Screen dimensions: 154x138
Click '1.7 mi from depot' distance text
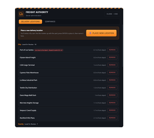100,110
